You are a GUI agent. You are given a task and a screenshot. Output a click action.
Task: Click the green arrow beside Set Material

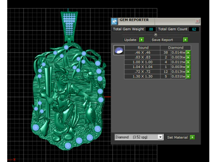click(x=193, y=137)
